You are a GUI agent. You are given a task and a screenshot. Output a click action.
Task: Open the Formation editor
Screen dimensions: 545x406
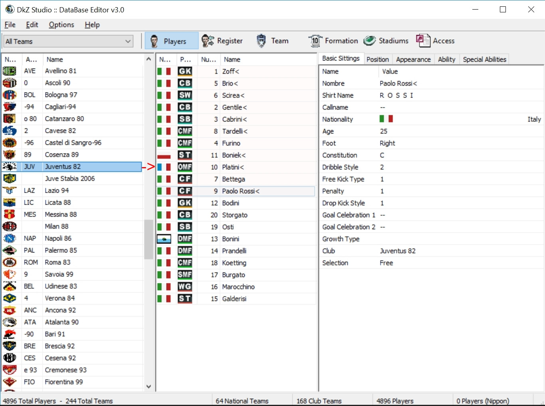click(x=333, y=41)
